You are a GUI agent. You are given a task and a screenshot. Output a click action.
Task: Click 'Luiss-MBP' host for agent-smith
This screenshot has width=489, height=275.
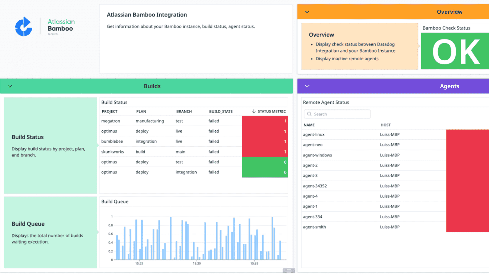[x=390, y=227]
